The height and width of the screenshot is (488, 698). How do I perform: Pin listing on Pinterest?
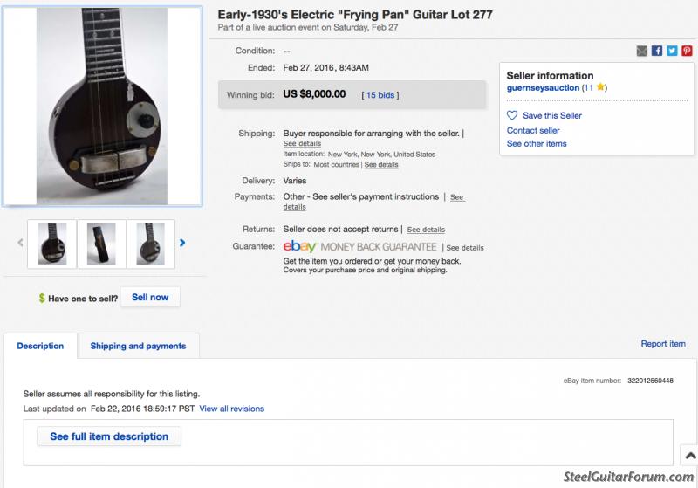[x=687, y=51]
